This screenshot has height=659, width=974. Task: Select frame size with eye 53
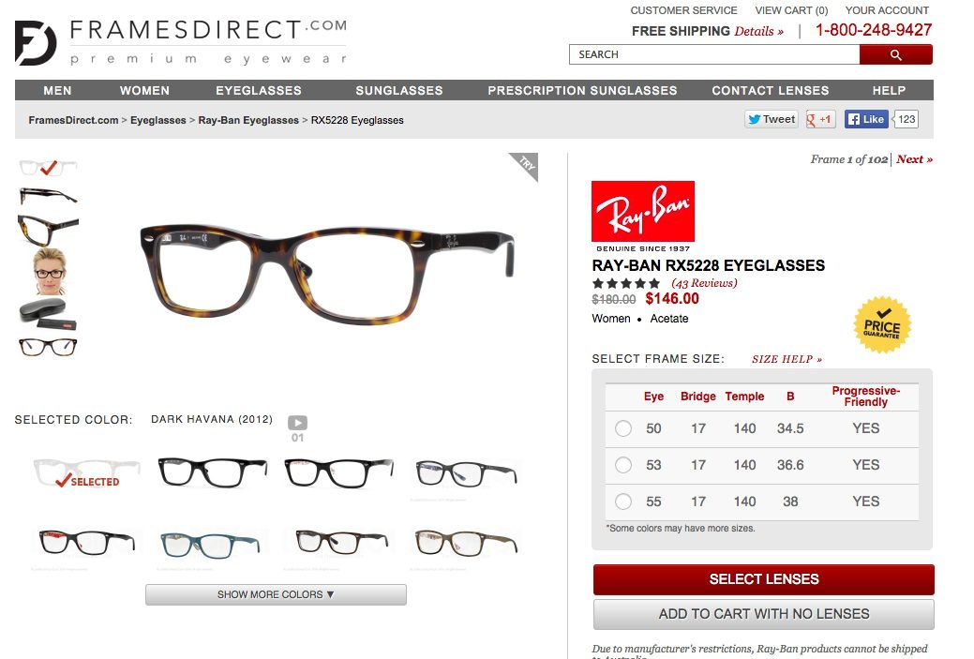pyautogui.click(x=623, y=465)
